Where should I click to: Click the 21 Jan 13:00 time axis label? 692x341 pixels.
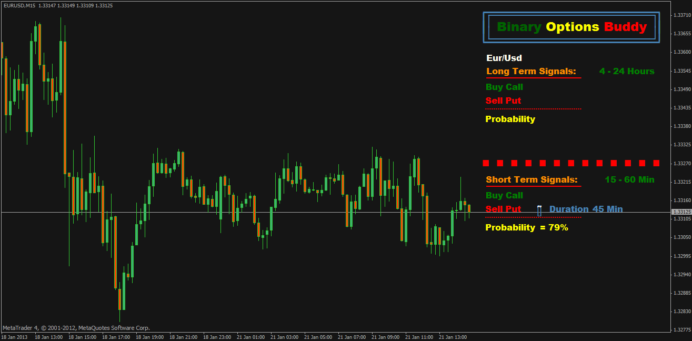coord(453,337)
